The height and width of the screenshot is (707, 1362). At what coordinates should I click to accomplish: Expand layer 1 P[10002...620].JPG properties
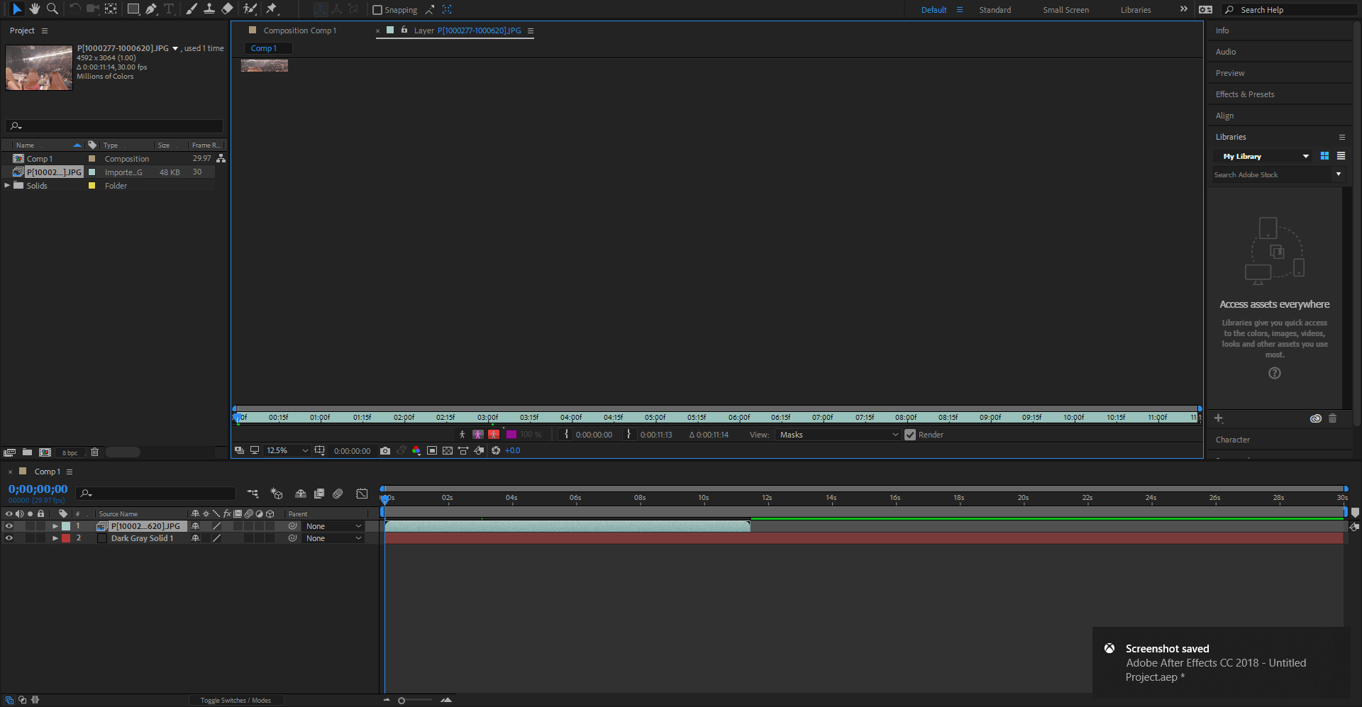[55, 526]
